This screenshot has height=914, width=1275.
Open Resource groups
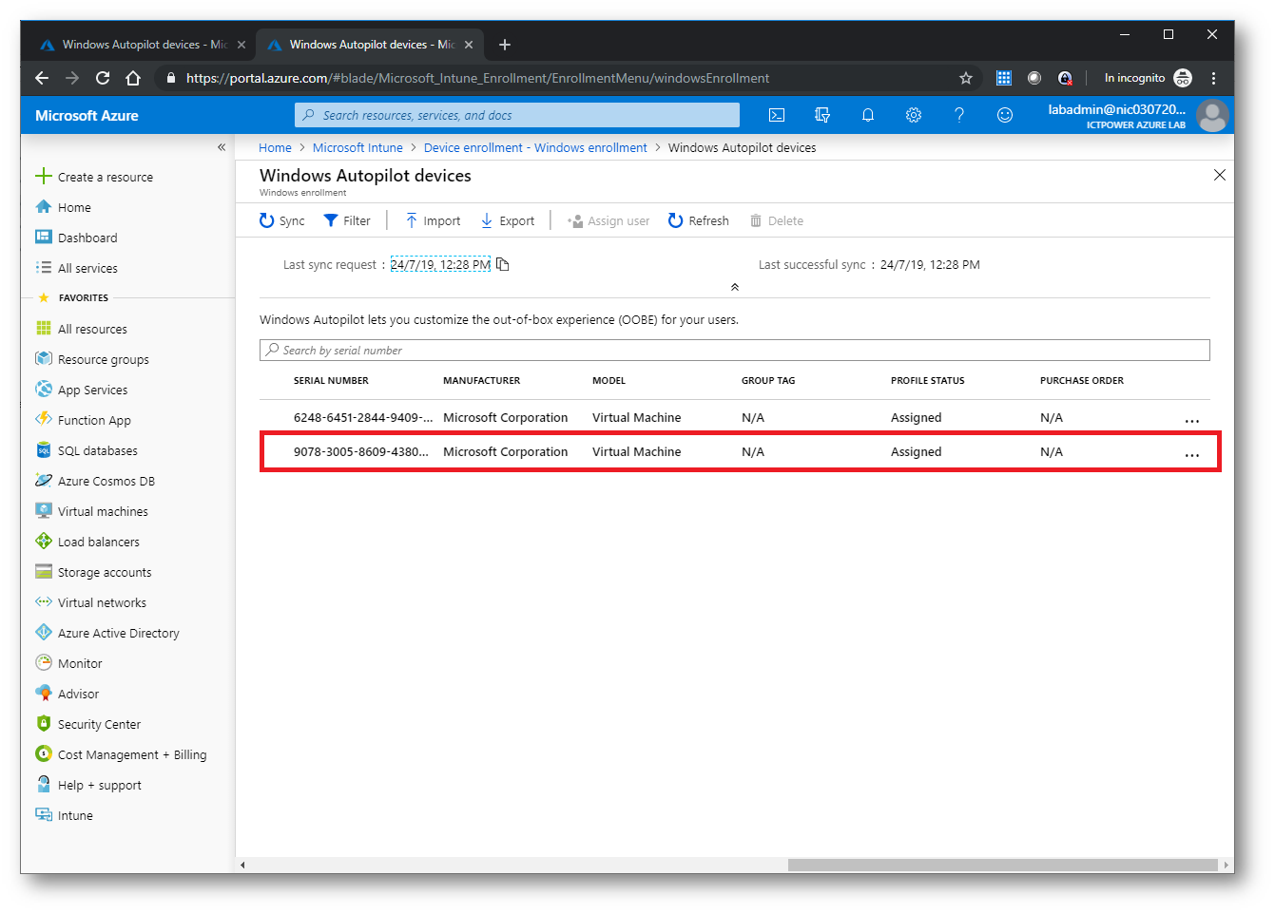[x=92, y=359]
